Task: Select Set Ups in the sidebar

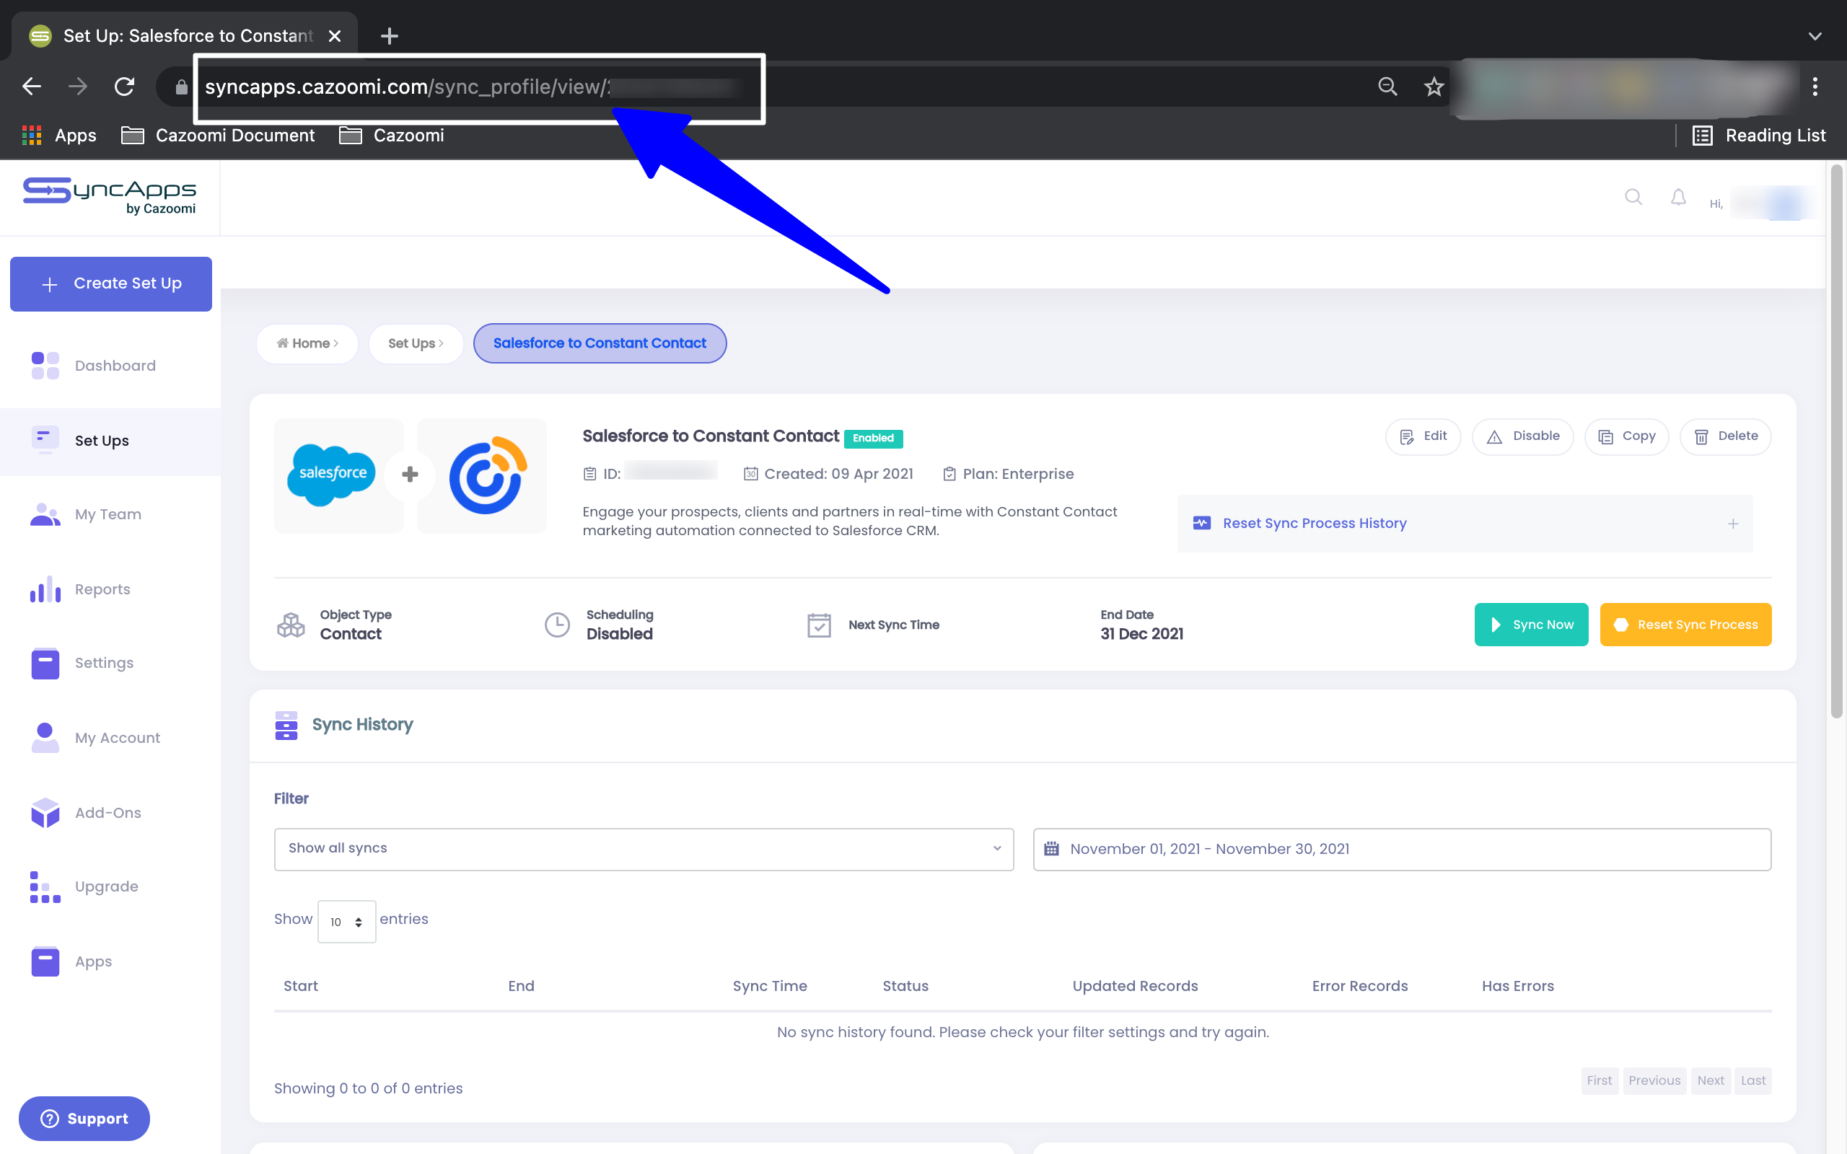Action: [110, 441]
